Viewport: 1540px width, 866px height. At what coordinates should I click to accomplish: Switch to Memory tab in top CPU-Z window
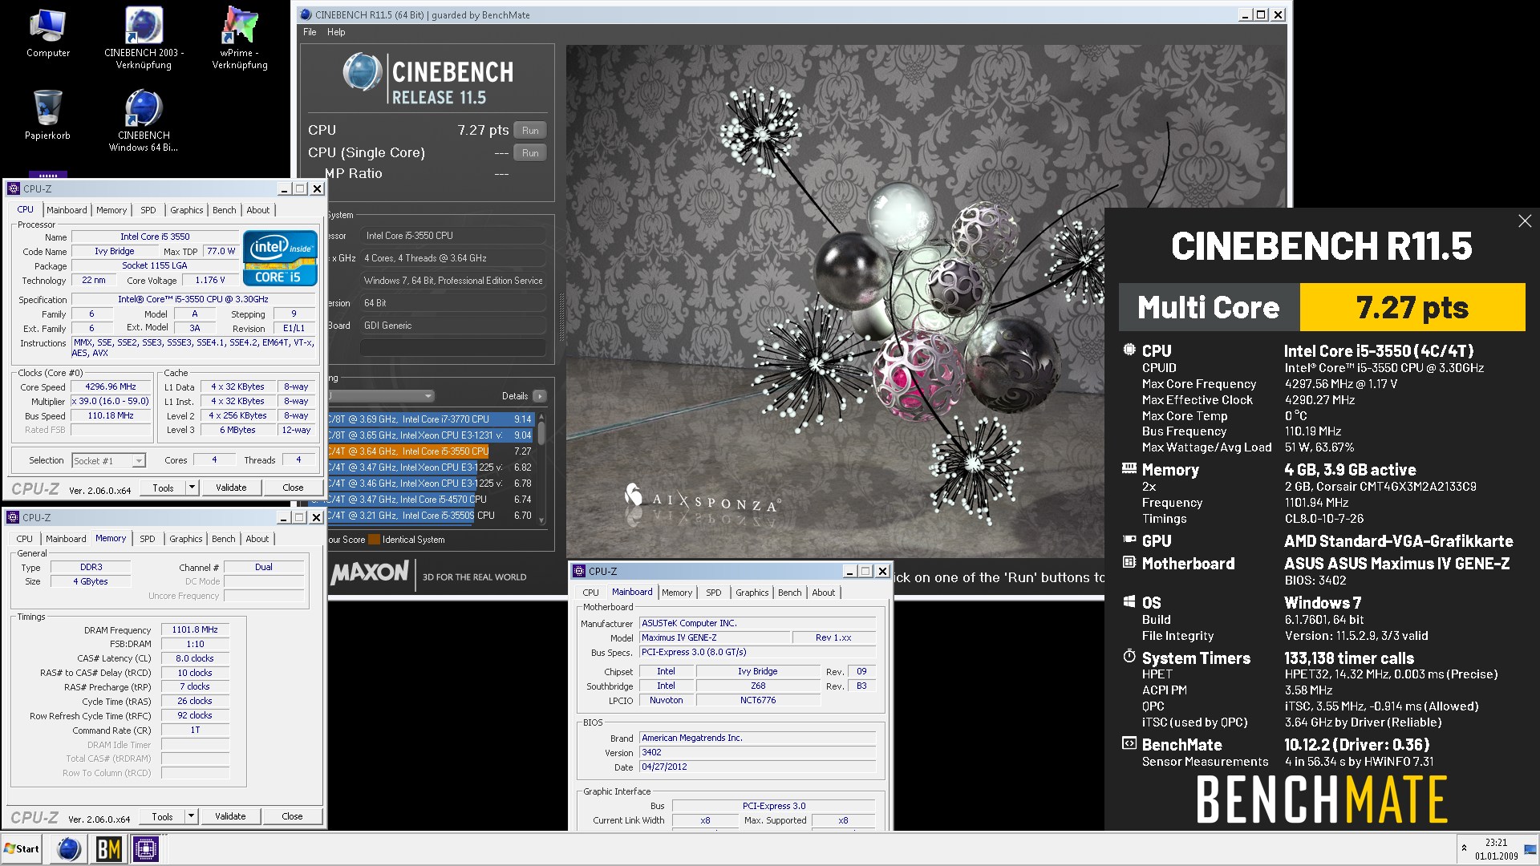[x=111, y=210]
